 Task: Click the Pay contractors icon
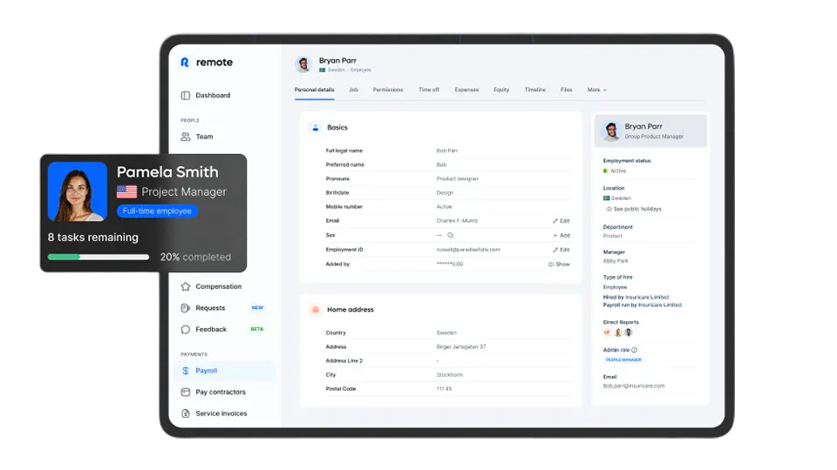tap(186, 393)
